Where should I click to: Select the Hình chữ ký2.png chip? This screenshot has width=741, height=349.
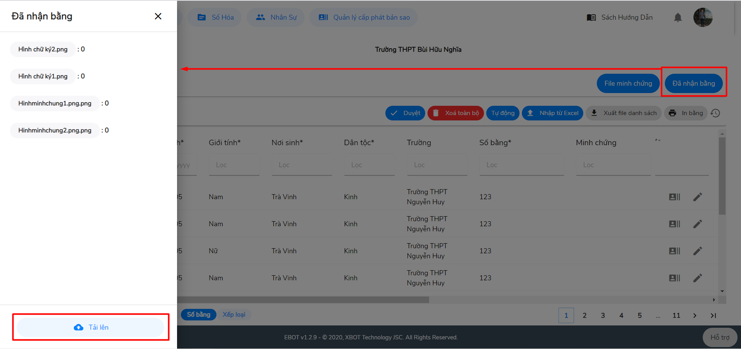[43, 49]
